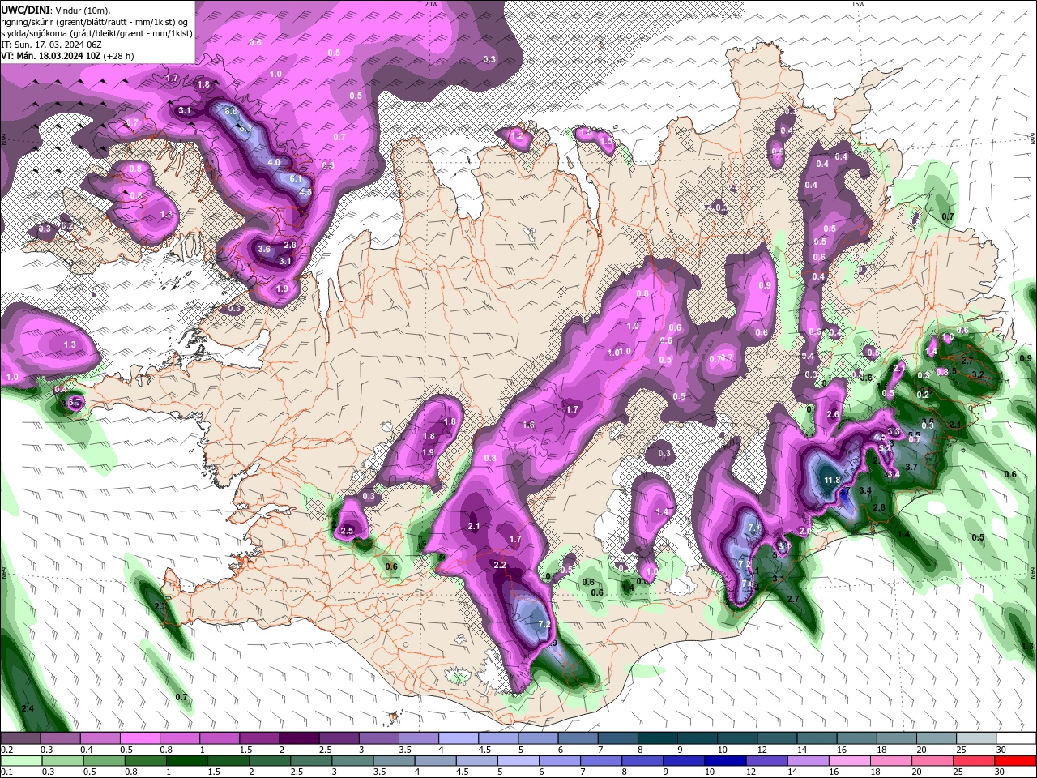Click the 2.5 value in southwest Iceland
Screen dimensions: 1037x778
click(348, 532)
